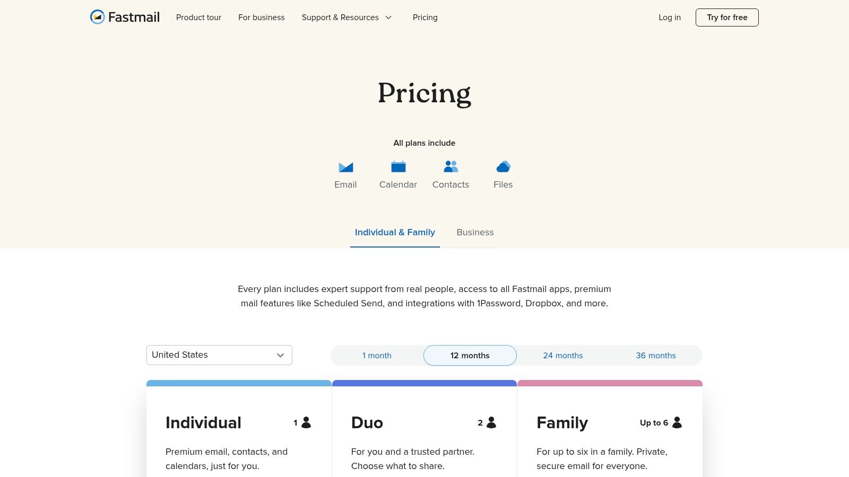The height and width of the screenshot is (477, 849).
Task: Click the Contacts people icon
Action: [451, 166]
